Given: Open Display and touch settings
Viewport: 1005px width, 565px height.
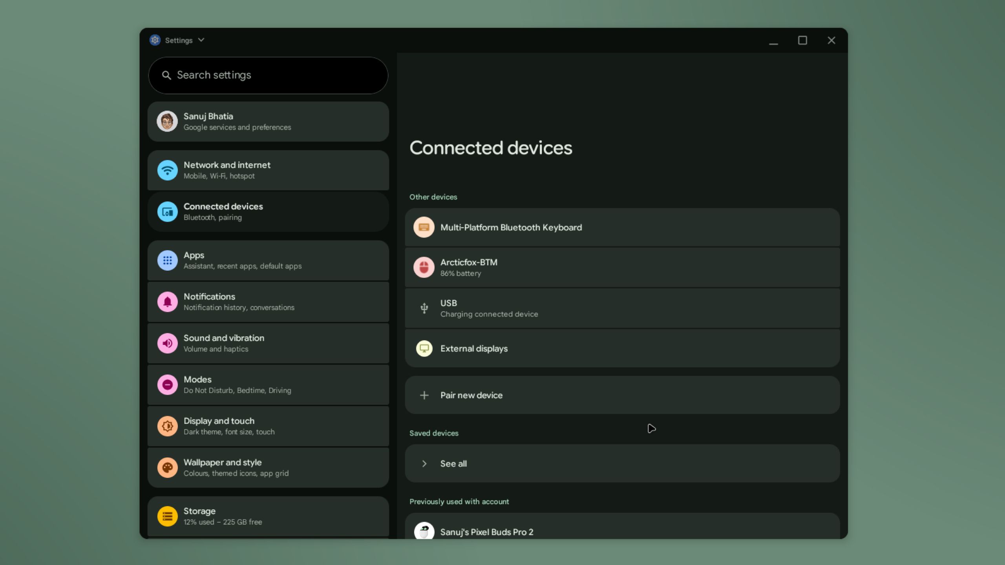Looking at the screenshot, I should pyautogui.click(x=268, y=426).
